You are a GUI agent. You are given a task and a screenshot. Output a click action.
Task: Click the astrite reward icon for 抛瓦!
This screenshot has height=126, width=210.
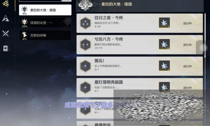164,66
